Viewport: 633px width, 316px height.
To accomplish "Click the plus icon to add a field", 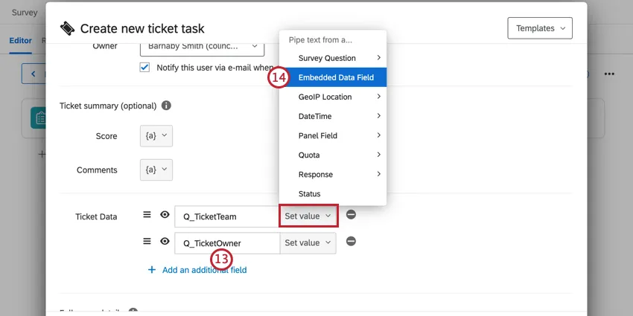I will click(152, 270).
